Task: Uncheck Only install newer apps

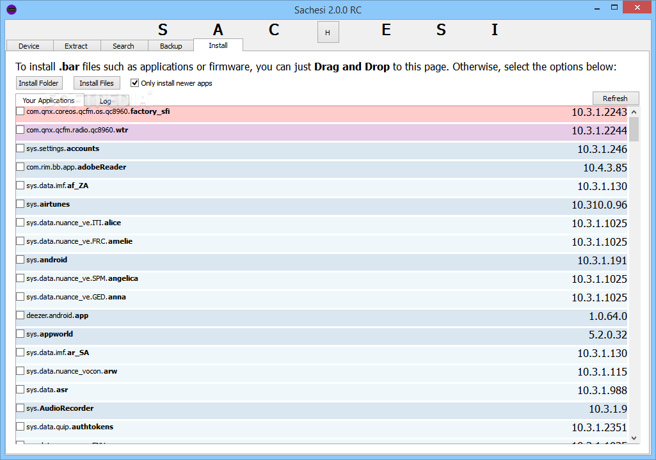Action: pos(134,83)
